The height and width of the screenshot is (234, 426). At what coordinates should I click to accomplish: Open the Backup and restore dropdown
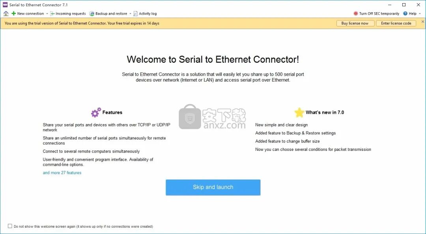(131, 13)
